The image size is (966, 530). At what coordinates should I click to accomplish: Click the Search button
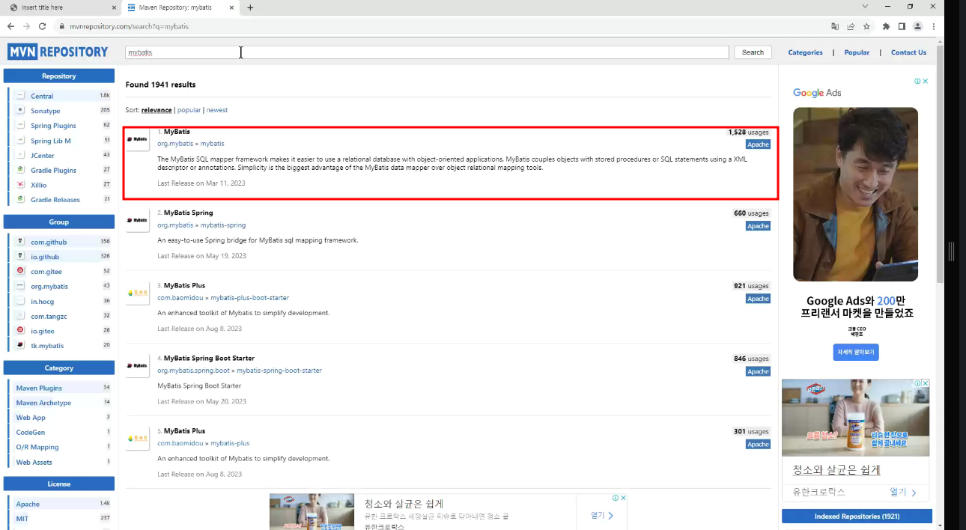[753, 52]
